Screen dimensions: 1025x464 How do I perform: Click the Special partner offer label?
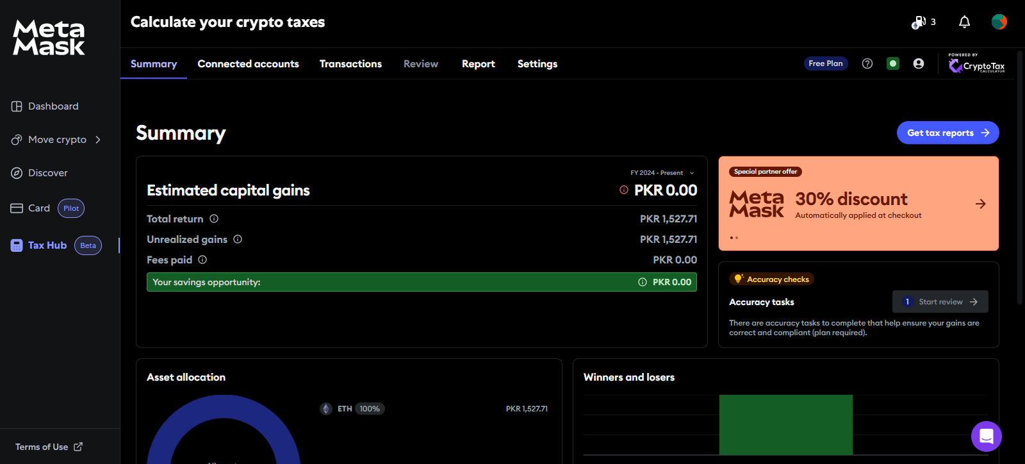[766, 172]
